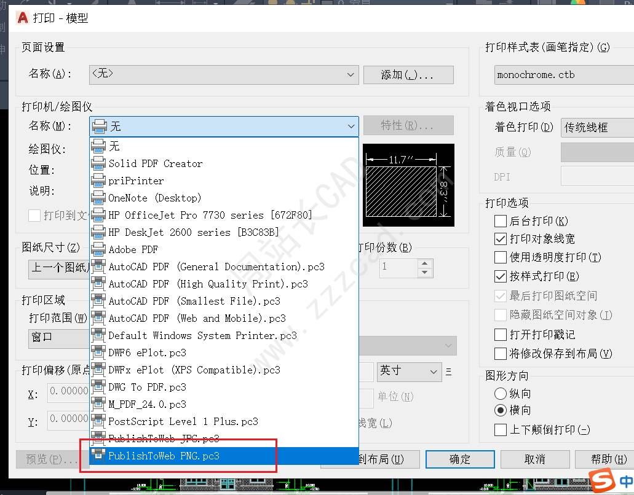Choose priPrinter from the printer list
Viewport: 634px width, 495px height.
(224, 181)
